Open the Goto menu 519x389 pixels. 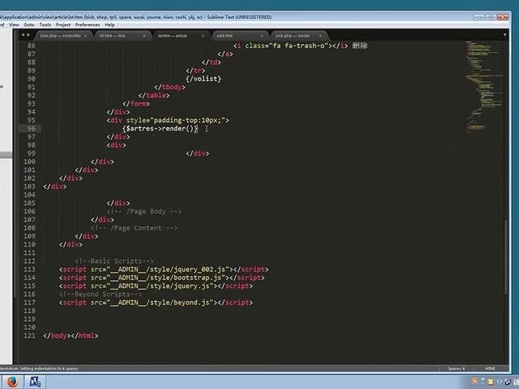[29, 25]
